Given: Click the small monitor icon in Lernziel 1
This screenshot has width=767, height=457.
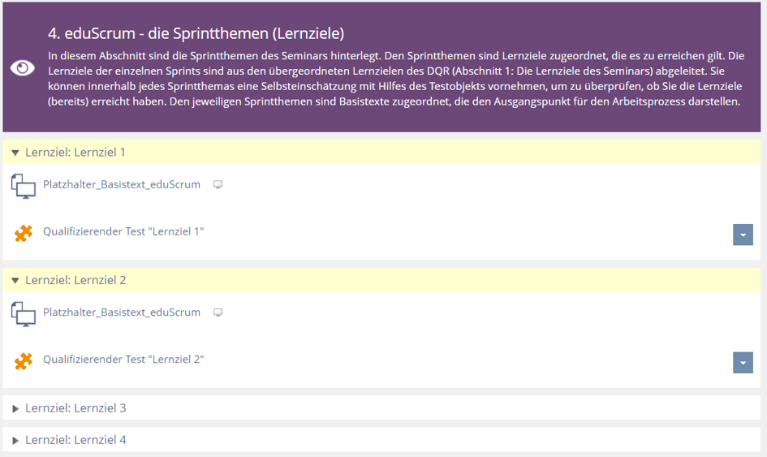Looking at the screenshot, I should tap(218, 185).
